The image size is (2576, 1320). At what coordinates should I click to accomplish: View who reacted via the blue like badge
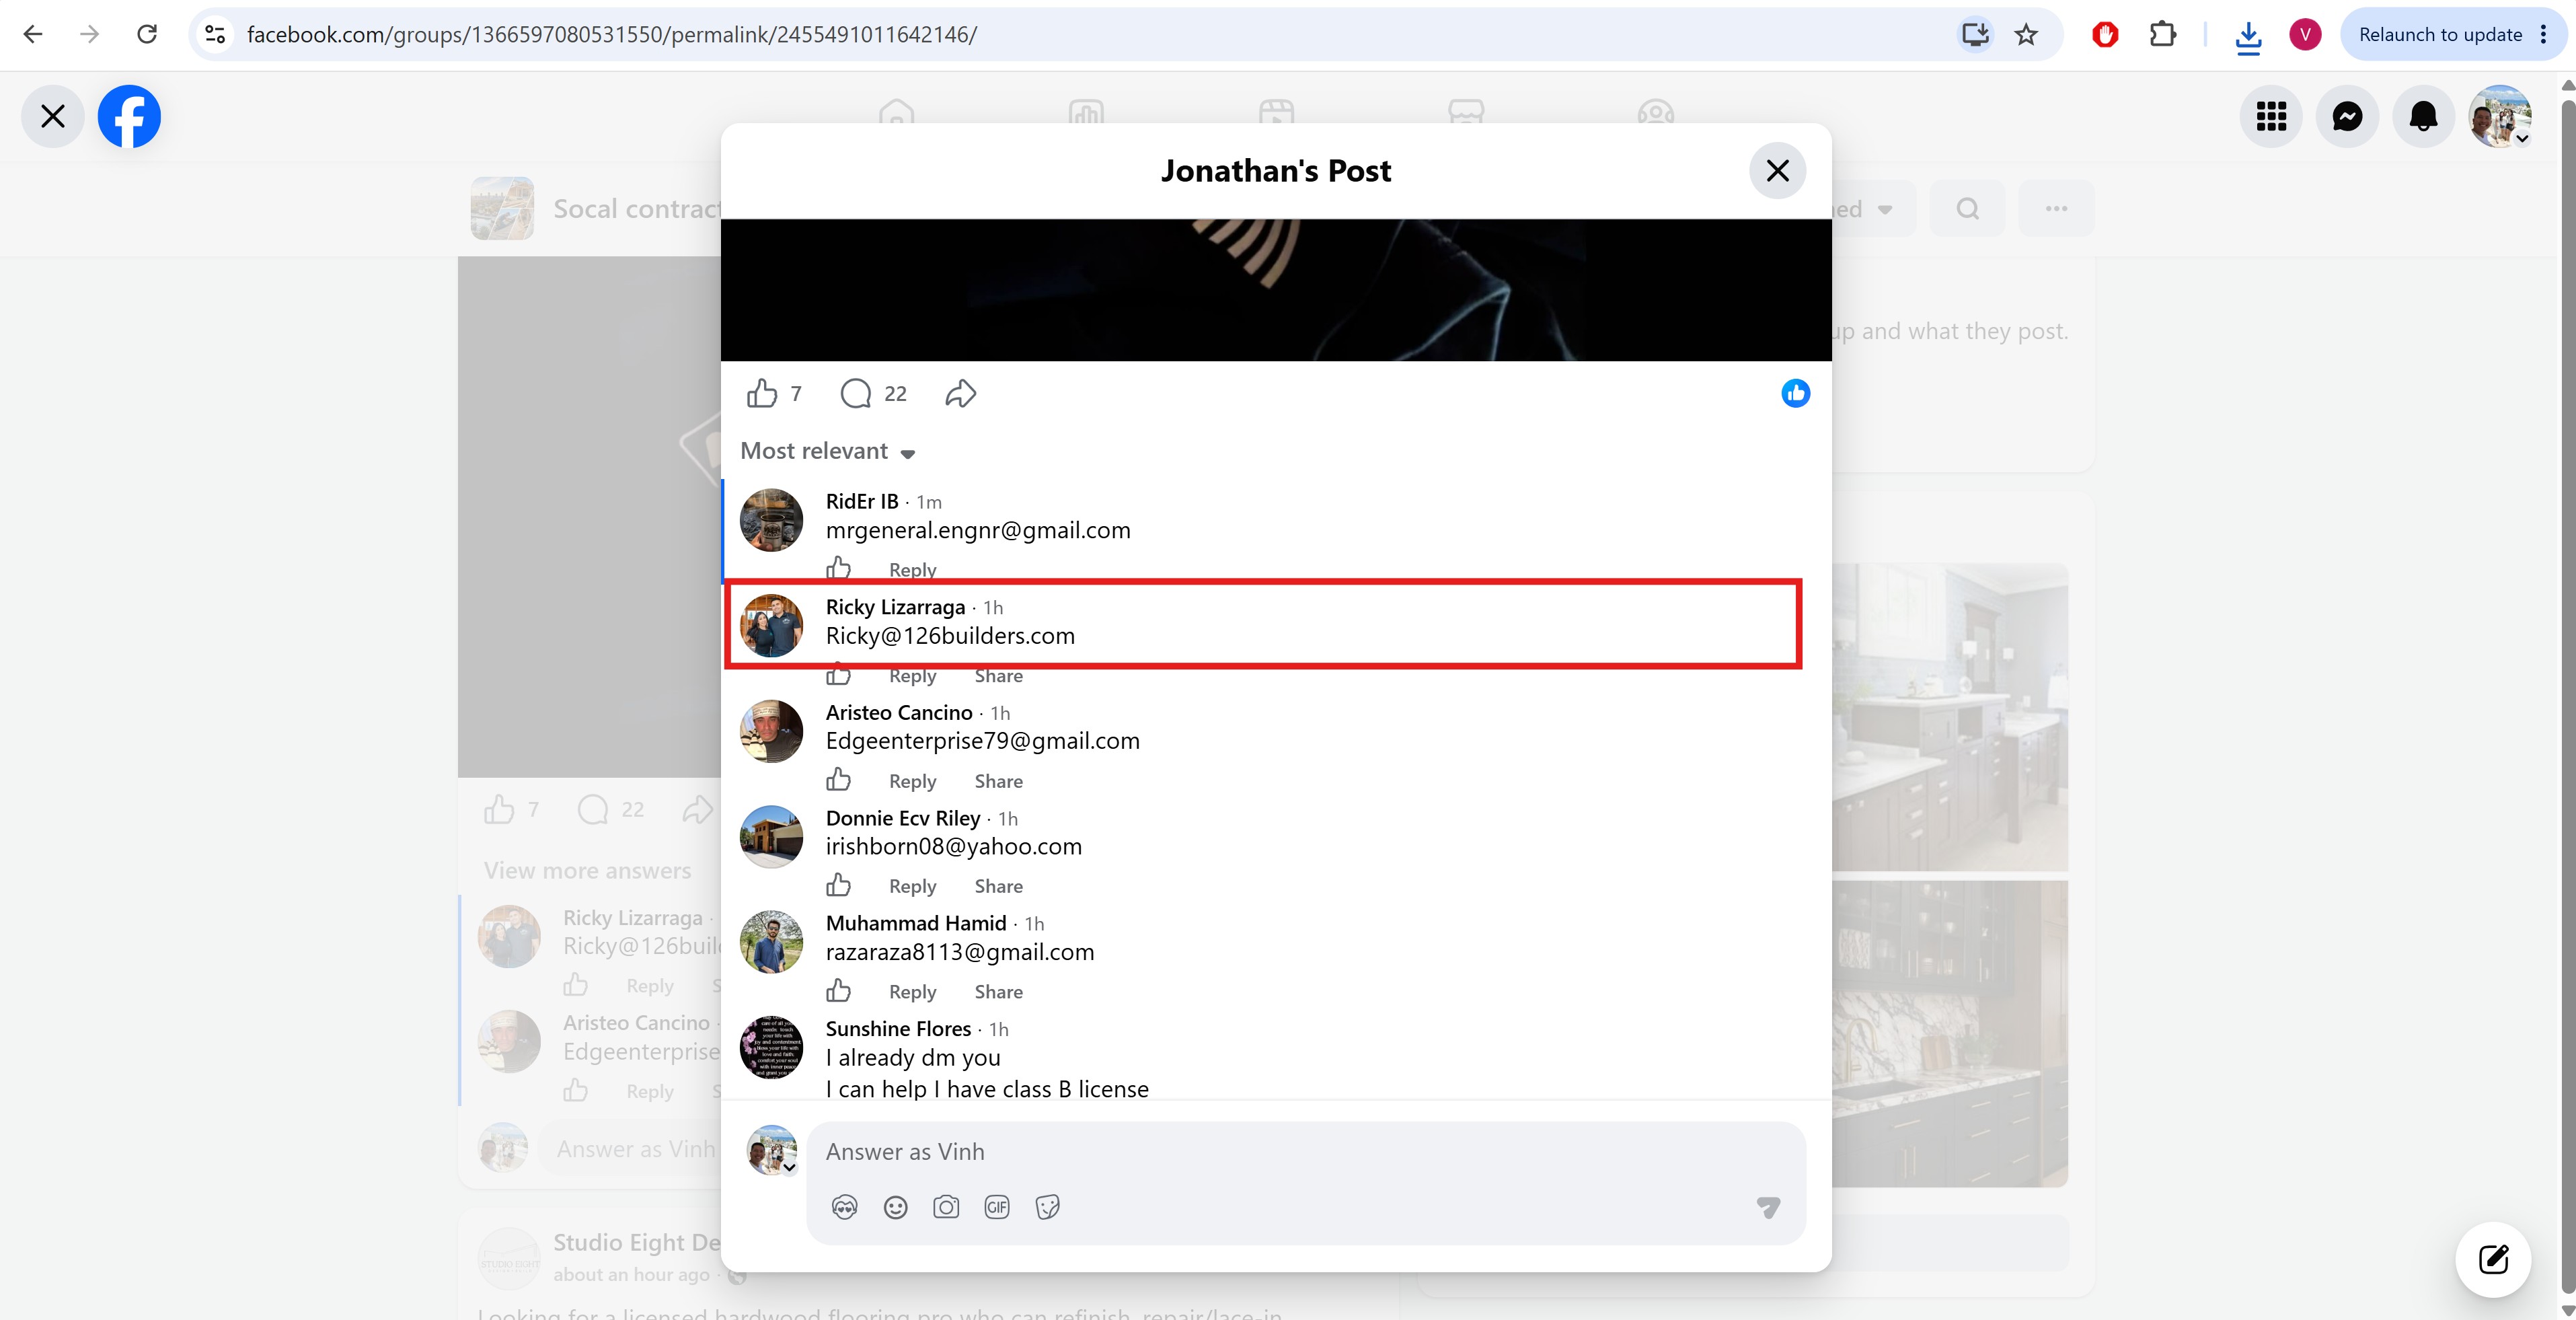(x=1795, y=394)
